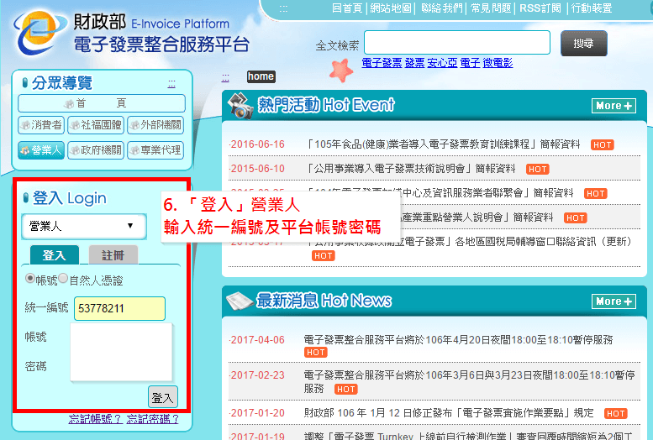Open the 常見問題 top menu link
The width and height of the screenshot is (653, 440).
click(491, 8)
